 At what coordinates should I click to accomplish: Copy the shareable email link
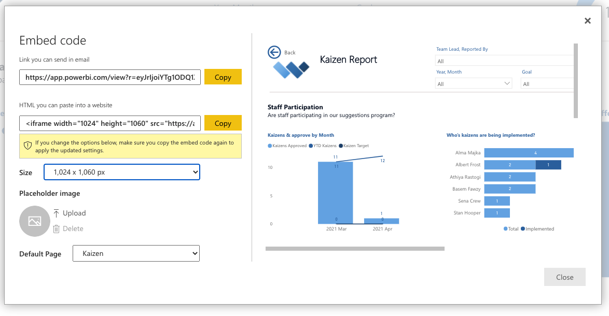pyautogui.click(x=223, y=77)
